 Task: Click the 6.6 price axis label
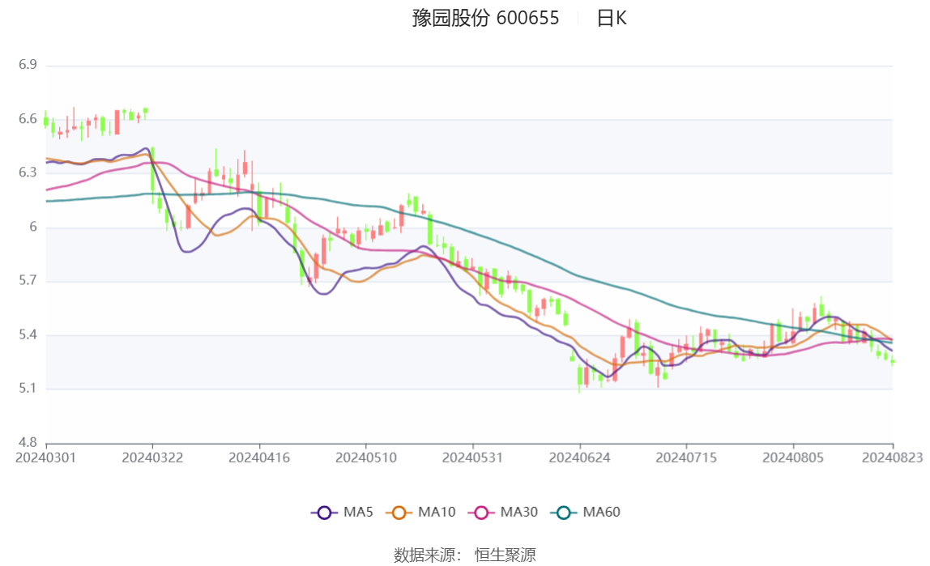[x=28, y=119]
